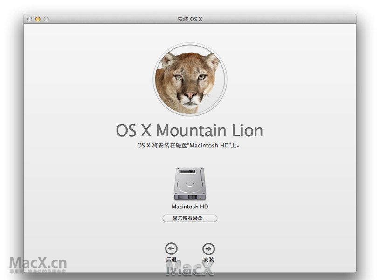Viewport: 380px width, 280px height.
Task: Click the "OS X Mountain Lion" heading
Action: pyautogui.click(x=189, y=130)
